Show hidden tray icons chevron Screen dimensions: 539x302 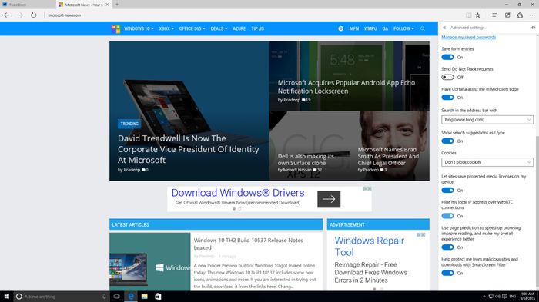[484, 296]
